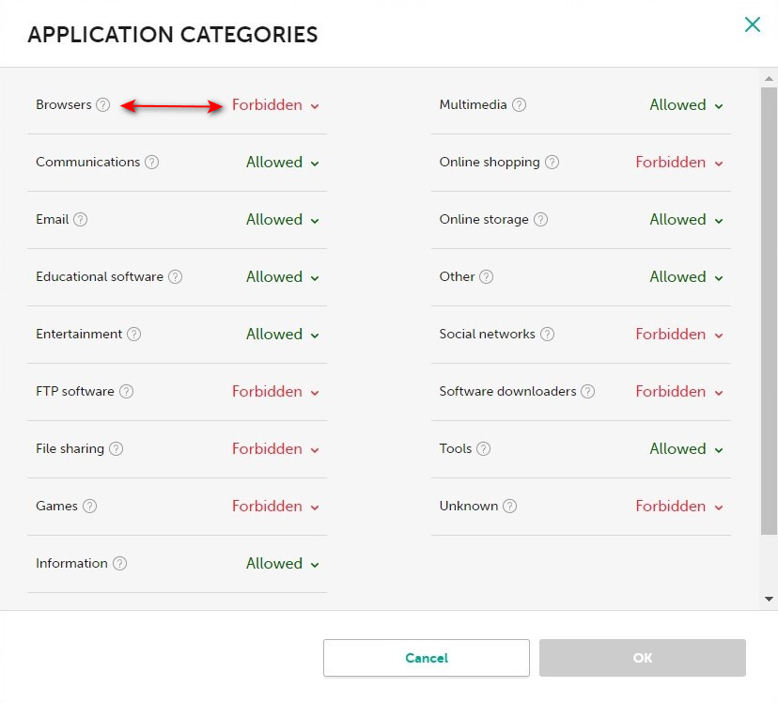Expand the Email Allowed dropdown
This screenshot has width=778, height=703.
pyautogui.click(x=282, y=220)
